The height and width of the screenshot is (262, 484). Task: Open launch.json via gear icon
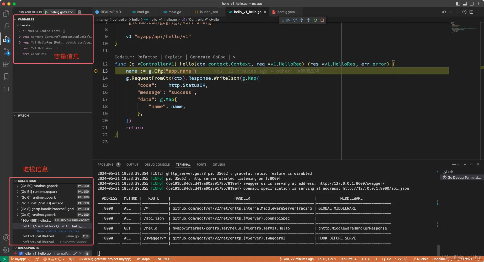tap(79, 12)
